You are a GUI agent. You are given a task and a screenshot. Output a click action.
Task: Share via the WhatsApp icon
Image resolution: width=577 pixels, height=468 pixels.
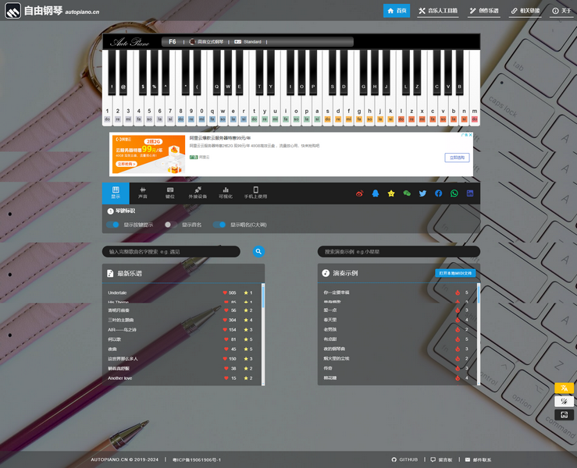coord(454,193)
